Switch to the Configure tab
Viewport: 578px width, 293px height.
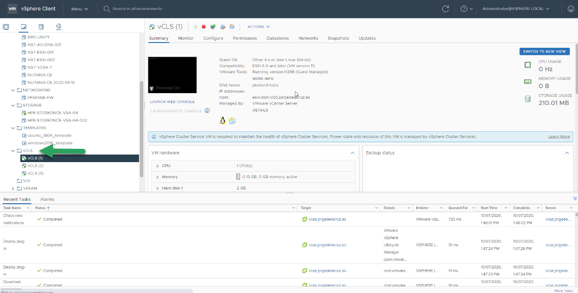(213, 38)
